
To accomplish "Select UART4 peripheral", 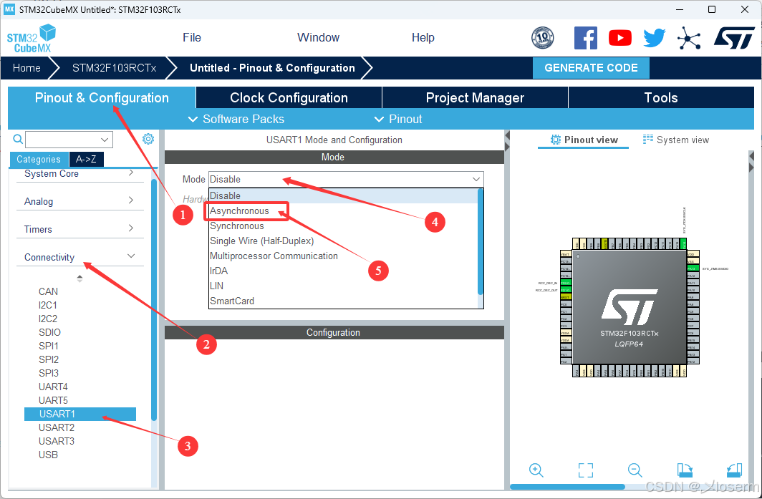I will tap(53, 387).
